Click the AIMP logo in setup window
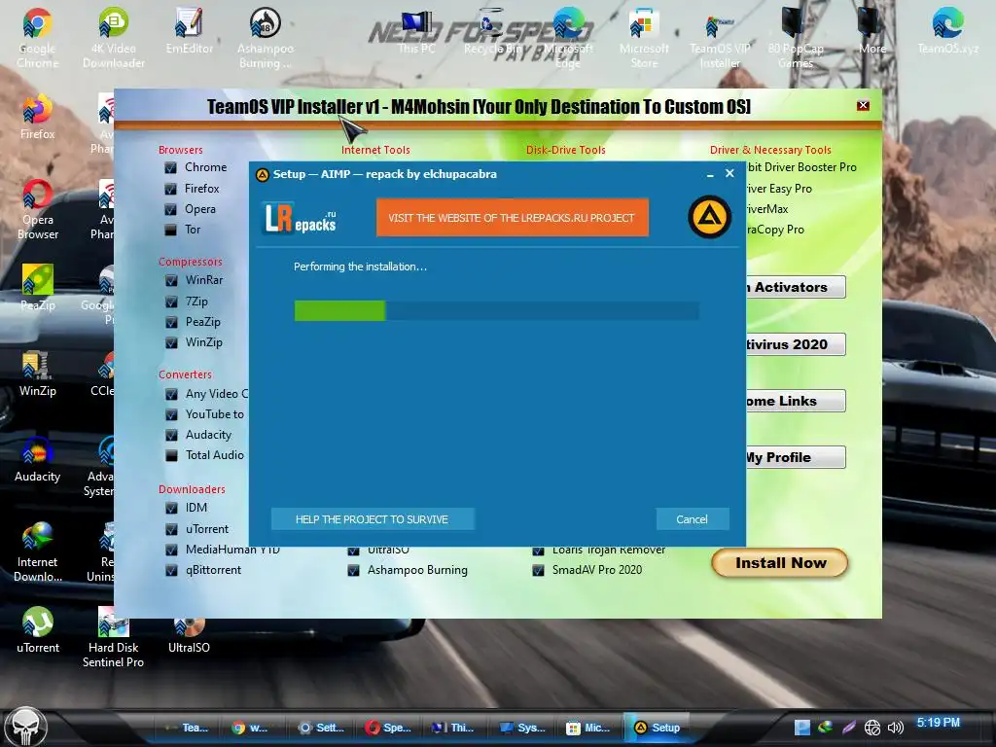996x747 pixels. coord(709,217)
